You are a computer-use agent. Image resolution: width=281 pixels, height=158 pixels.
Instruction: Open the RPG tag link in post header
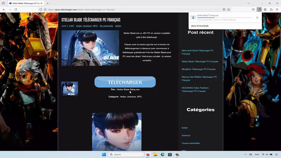click(x=95, y=26)
